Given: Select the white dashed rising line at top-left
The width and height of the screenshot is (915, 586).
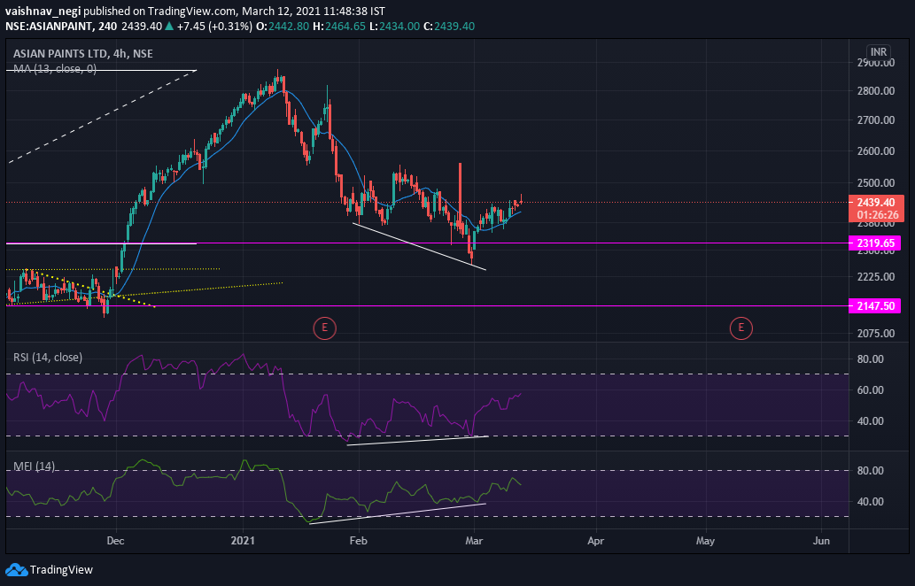Looking at the screenshot, I should click(102, 117).
